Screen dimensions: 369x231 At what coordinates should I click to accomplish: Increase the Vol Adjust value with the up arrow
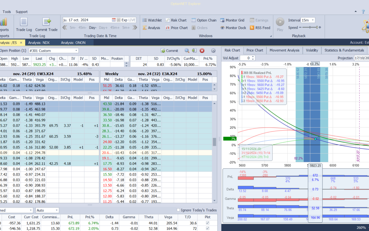coord(253,57)
